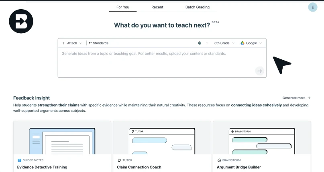Click the Guided Notes document icon
The height and width of the screenshot is (172, 324).
click(x=19, y=160)
